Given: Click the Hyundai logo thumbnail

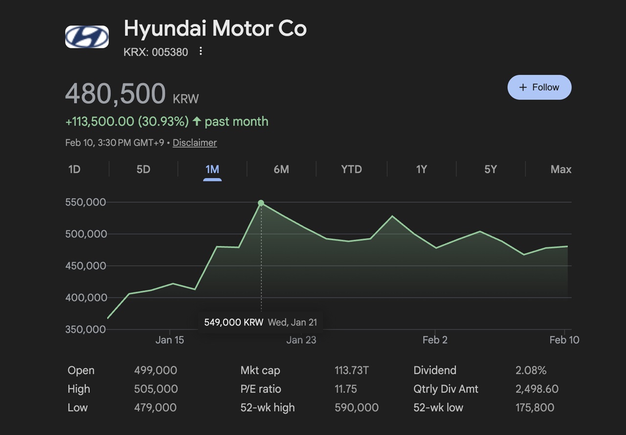Looking at the screenshot, I should pyautogui.click(x=87, y=37).
